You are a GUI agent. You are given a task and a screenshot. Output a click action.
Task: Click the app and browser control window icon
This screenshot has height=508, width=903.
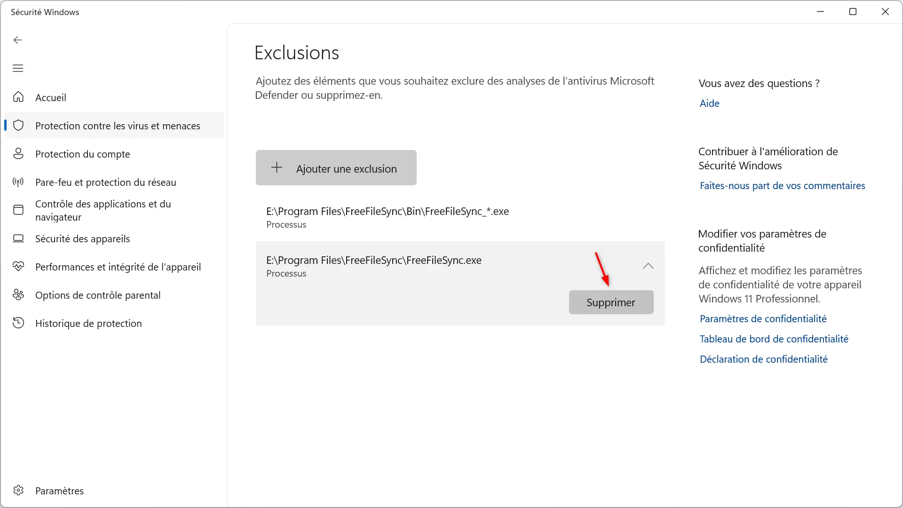tap(18, 210)
